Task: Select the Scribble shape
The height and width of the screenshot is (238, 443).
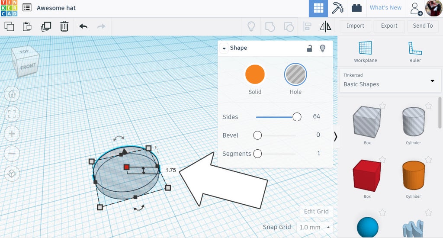Action: 413,228
